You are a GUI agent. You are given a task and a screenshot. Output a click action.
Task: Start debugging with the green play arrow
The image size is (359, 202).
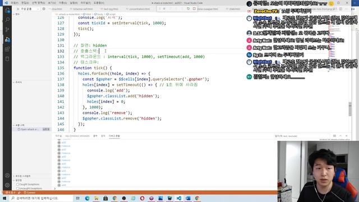pos(18,9)
